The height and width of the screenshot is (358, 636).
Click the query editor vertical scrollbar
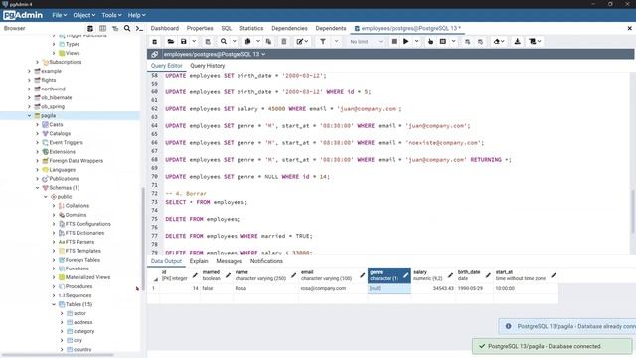pyautogui.click(x=633, y=211)
